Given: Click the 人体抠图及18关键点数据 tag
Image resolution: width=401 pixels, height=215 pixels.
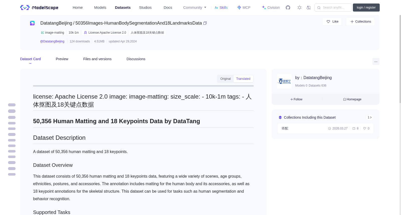Looking at the screenshot, I should (x=147, y=33).
